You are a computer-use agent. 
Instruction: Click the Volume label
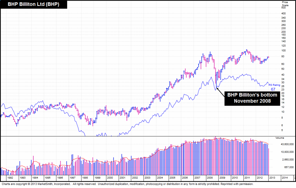pyautogui.click(x=280, y=138)
